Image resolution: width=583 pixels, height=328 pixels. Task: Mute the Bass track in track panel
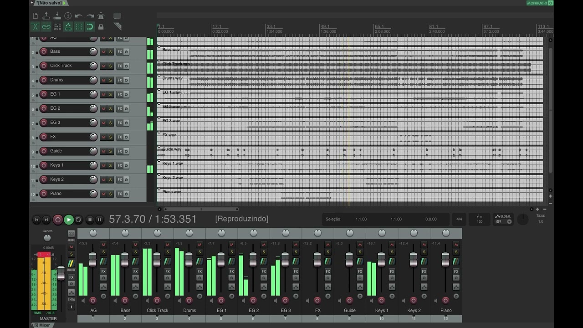(103, 52)
